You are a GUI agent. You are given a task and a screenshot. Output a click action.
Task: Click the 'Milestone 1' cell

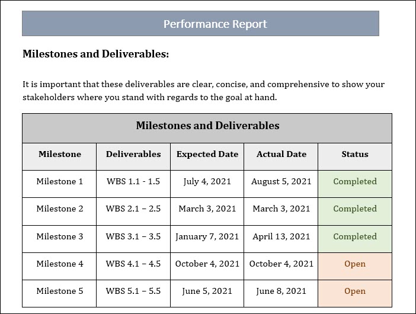point(59,184)
